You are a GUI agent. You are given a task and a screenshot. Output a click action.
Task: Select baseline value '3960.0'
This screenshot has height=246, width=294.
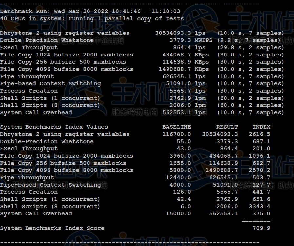point(180,156)
